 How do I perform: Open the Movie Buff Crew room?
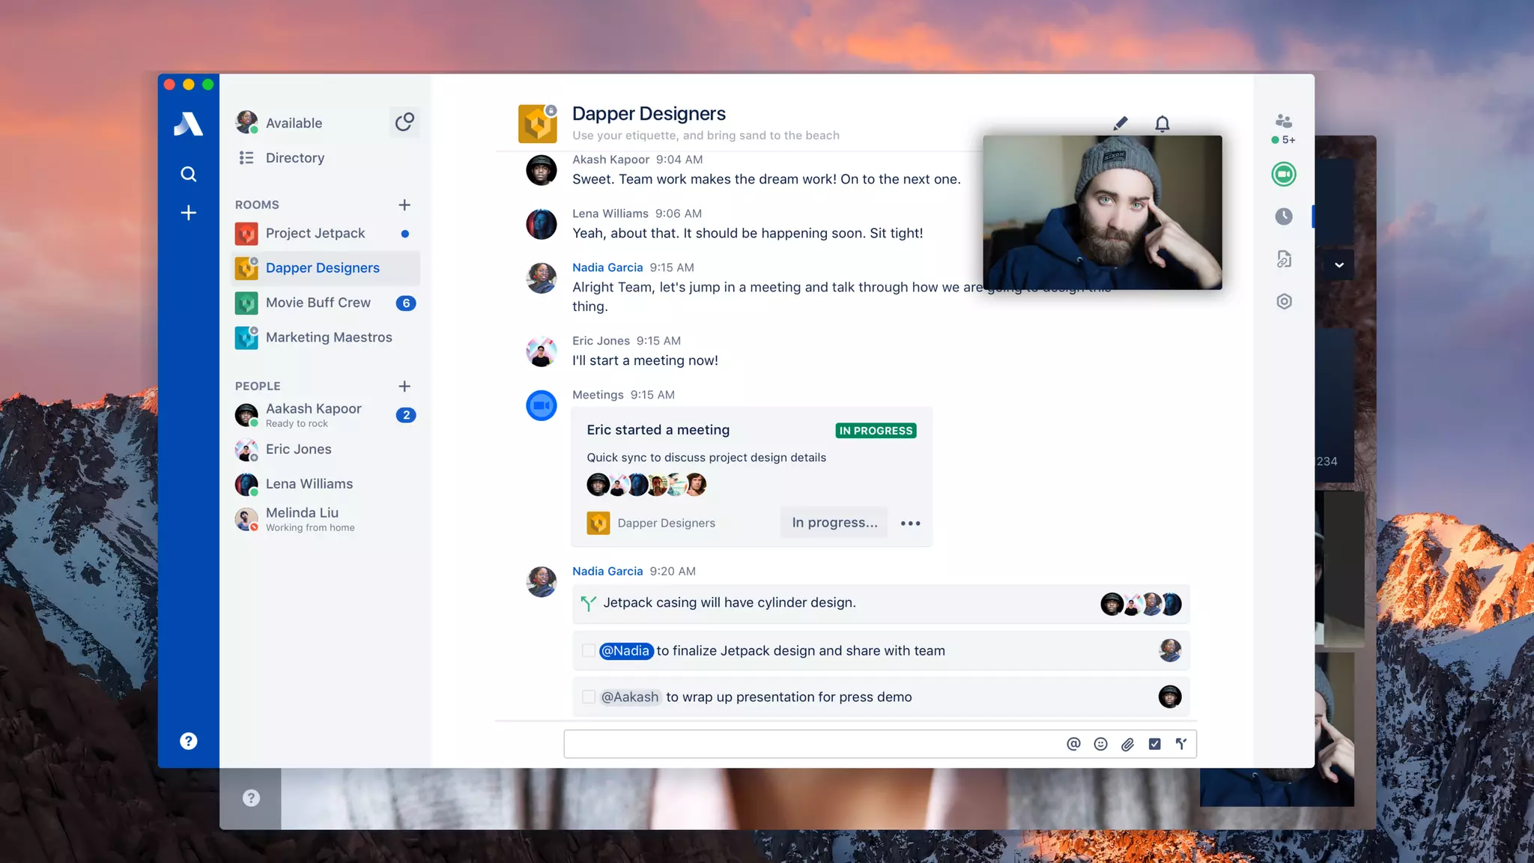pos(318,303)
